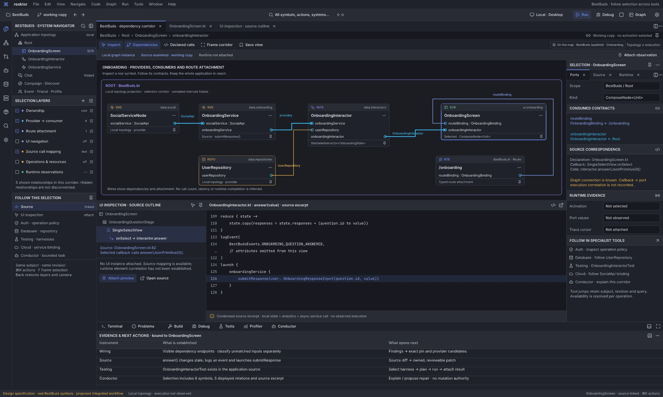Viewport: 663px width, 397px height.
Task: Open OnboardingService node options menu
Action: [x=270, y=115]
